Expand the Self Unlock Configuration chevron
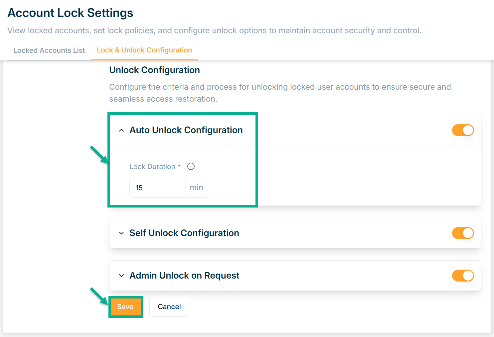This screenshot has width=494, height=337. 121,233
